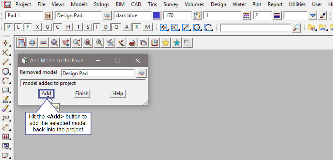The height and width of the screenshot is (160, 333).
Task: Click the blue star icon
Action: tap(177, 43)
